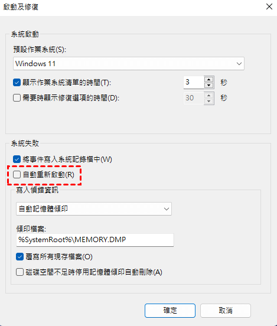The width and height of the screenshot is (277, 326).
Task: Toggle 顯示作業系統清單的時間 checkbox
Action: click(x=17, y=83)
